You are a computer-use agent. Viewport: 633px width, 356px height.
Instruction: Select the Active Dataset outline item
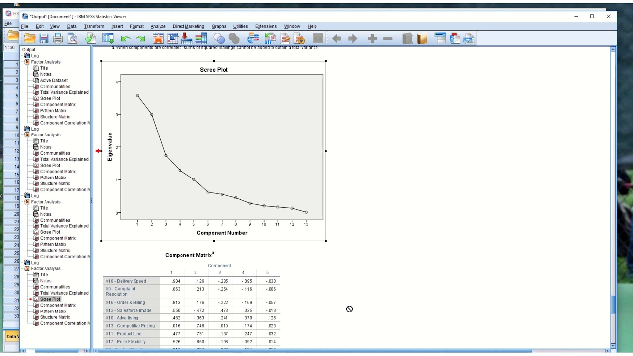pos(53,80)
